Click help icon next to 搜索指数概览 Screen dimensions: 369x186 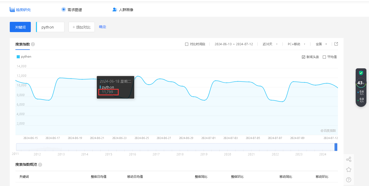[40, 165]
